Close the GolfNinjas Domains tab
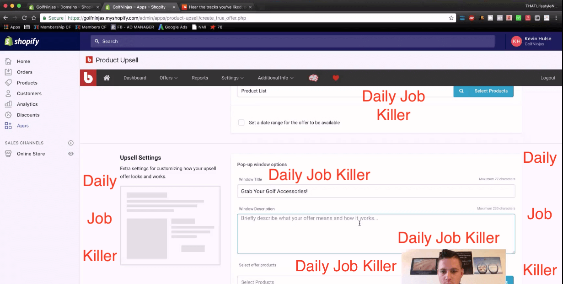563x284 pixels. pos(97,7)
